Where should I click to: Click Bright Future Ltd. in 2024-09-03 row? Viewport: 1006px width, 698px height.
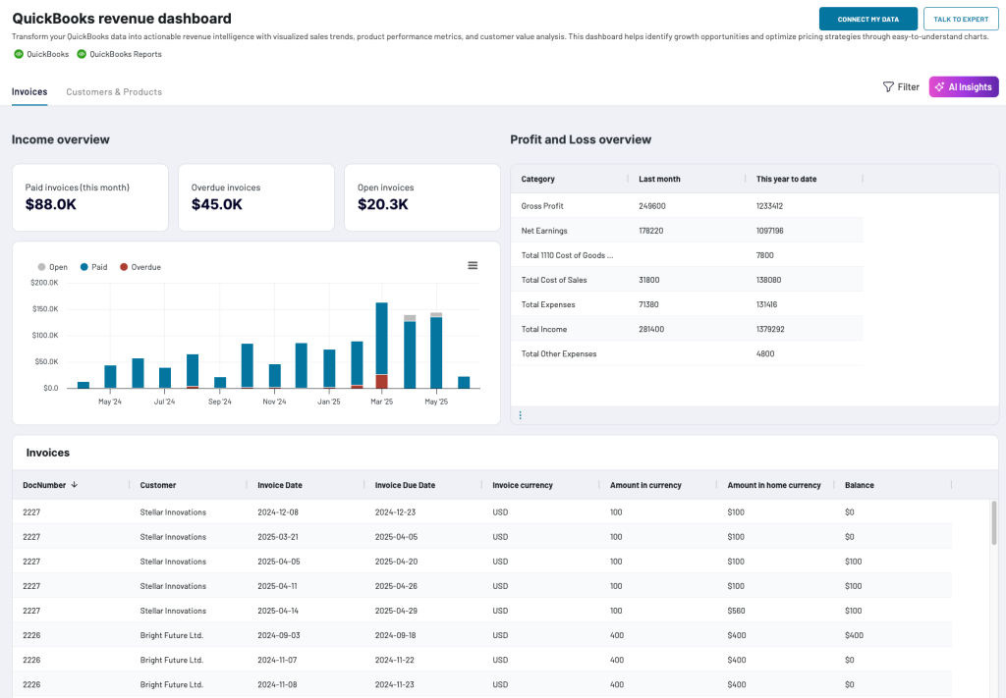click(171, 635)
